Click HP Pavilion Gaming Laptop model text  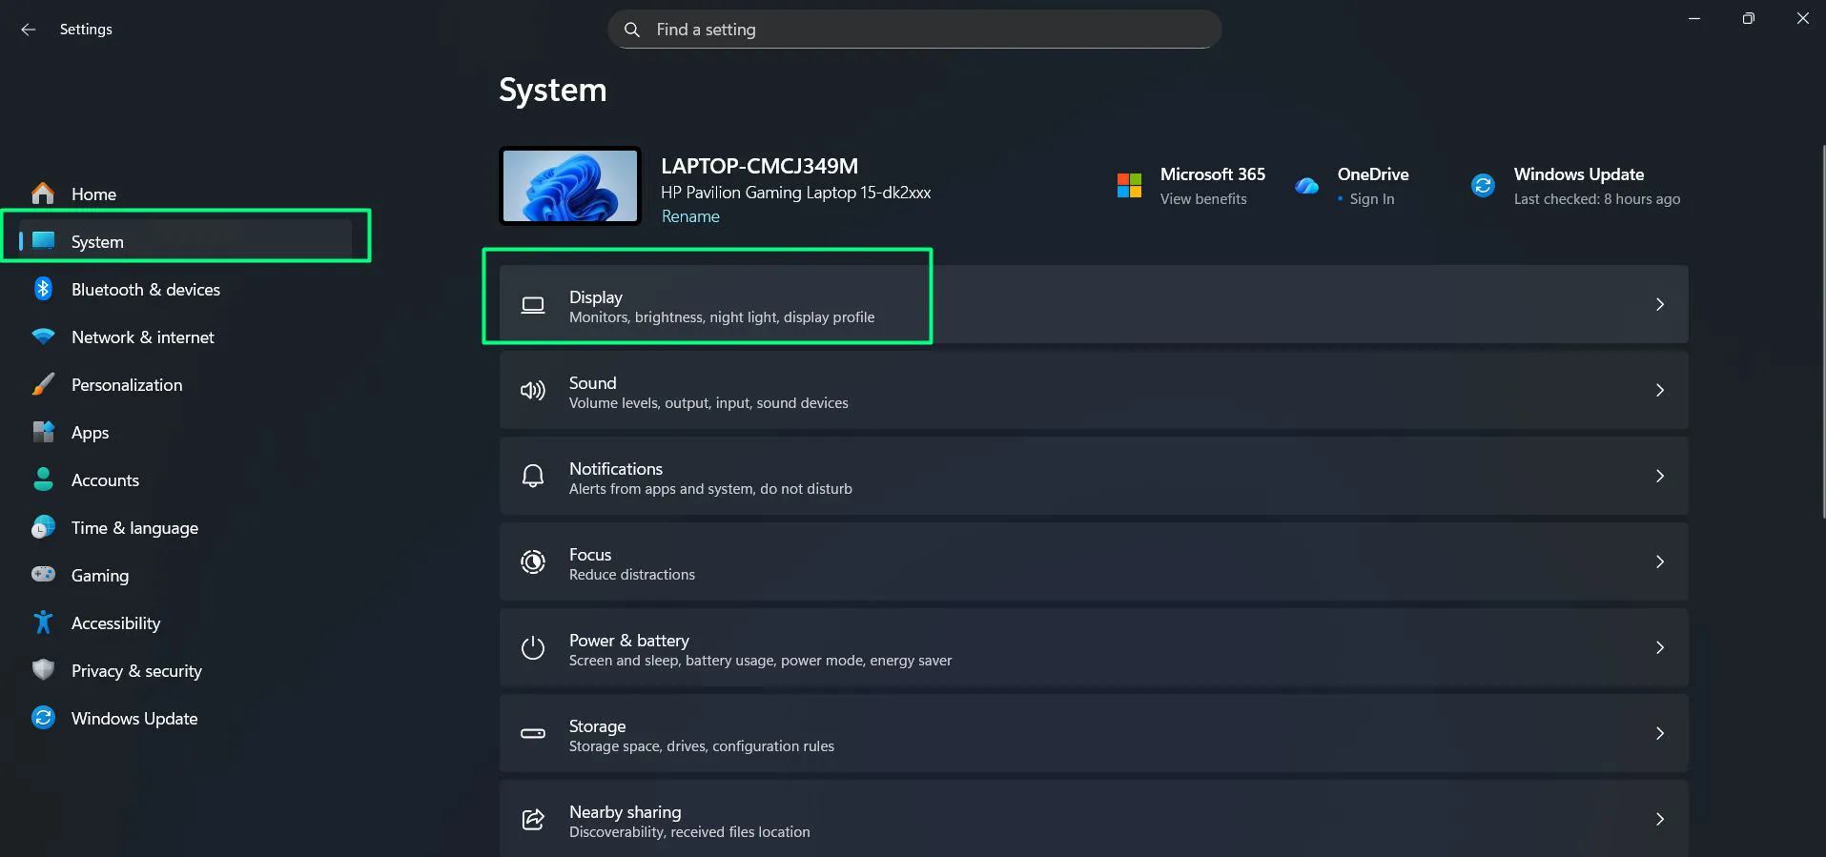click(x=796, y=193)
